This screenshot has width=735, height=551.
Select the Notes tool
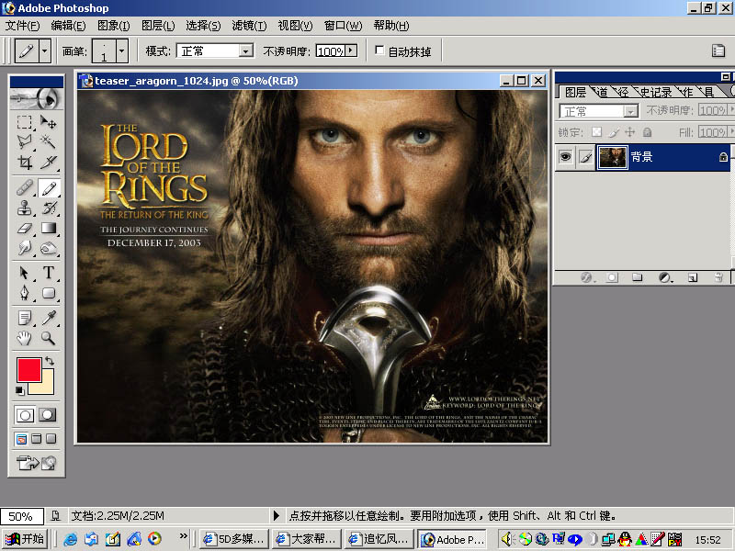[25, 318]
